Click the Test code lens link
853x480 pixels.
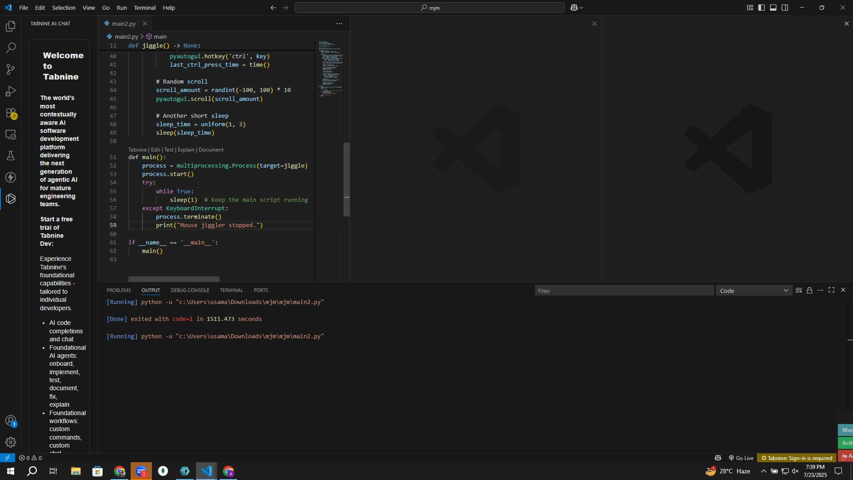[x=169, y=150]
